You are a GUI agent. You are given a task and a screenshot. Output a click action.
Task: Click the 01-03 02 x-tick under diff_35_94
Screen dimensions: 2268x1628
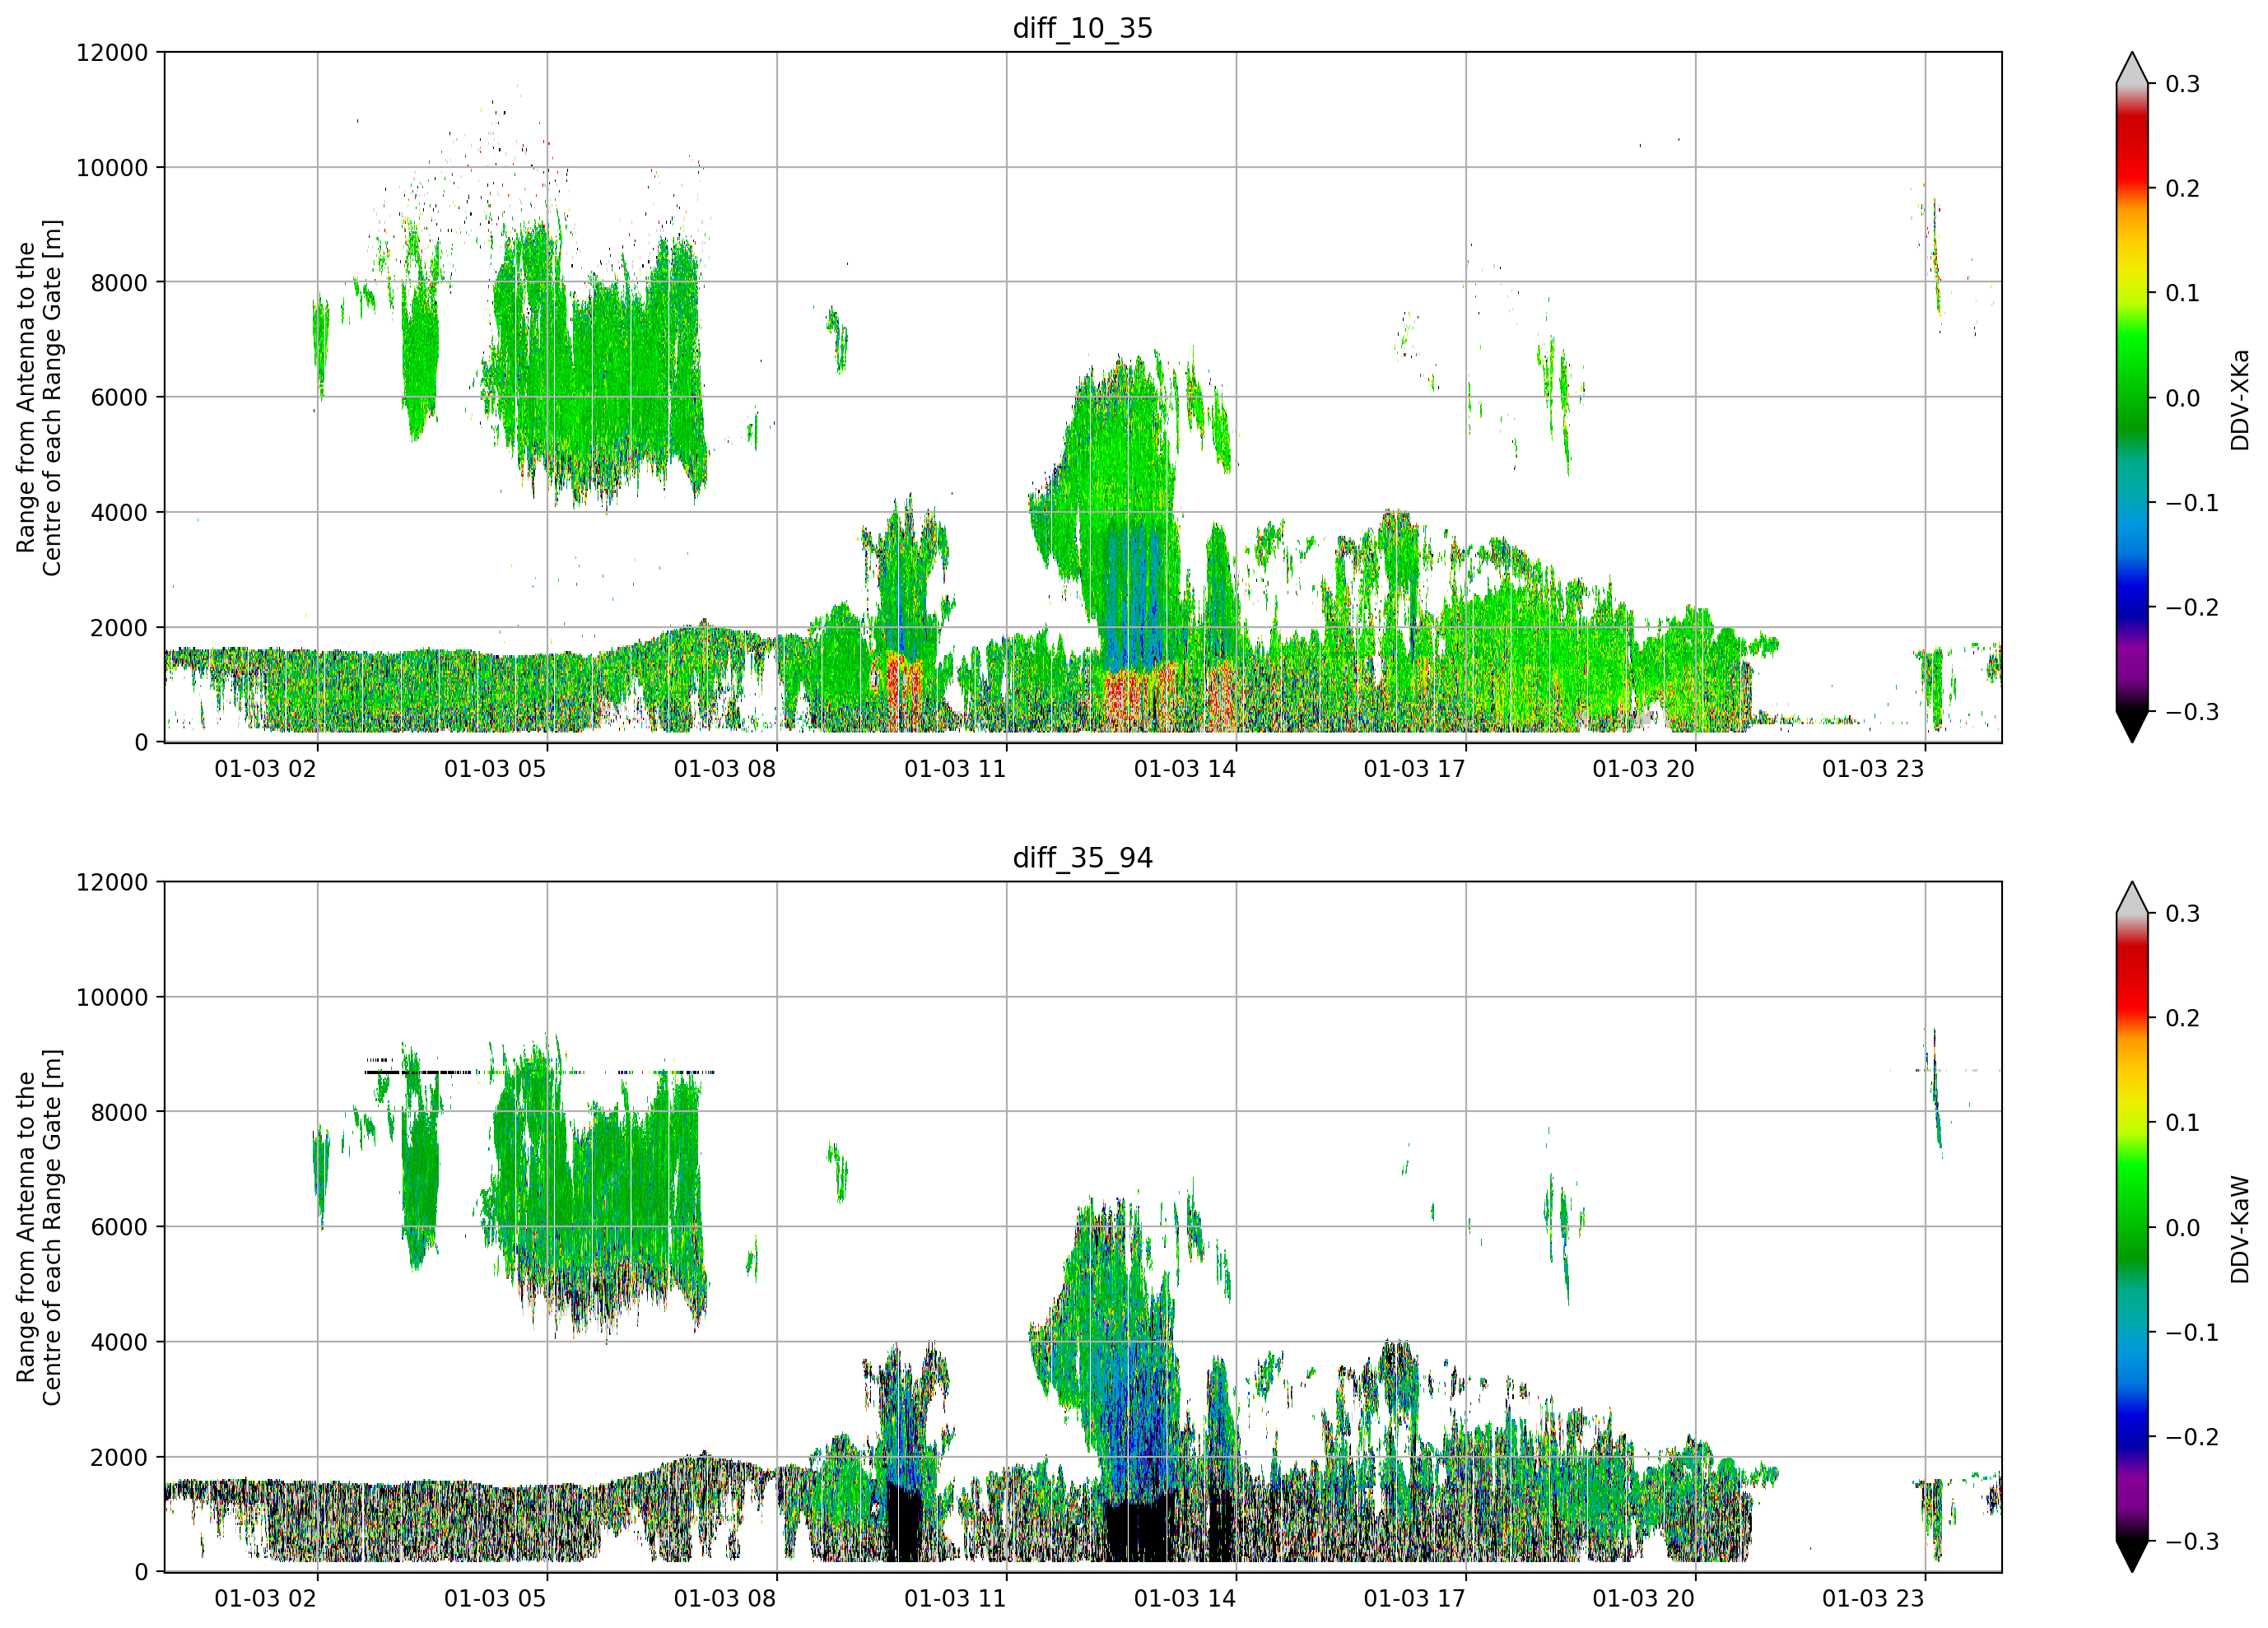(x=265, y=1598)
